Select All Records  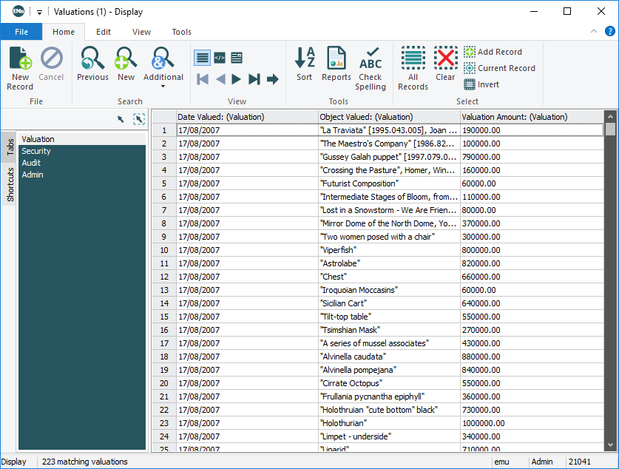point(413,68)
